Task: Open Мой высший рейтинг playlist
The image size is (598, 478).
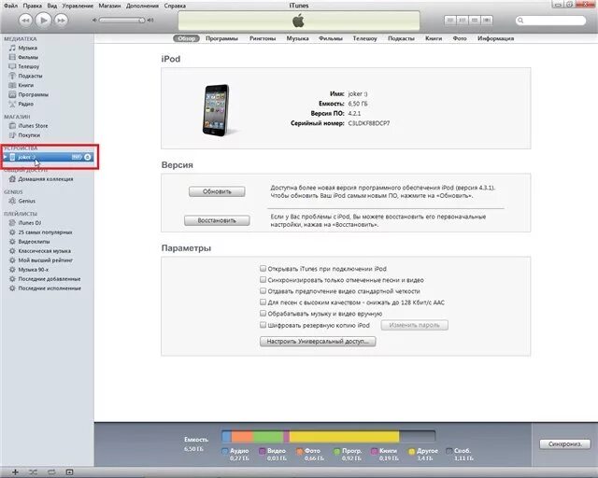Action: (x=45, y=260)
